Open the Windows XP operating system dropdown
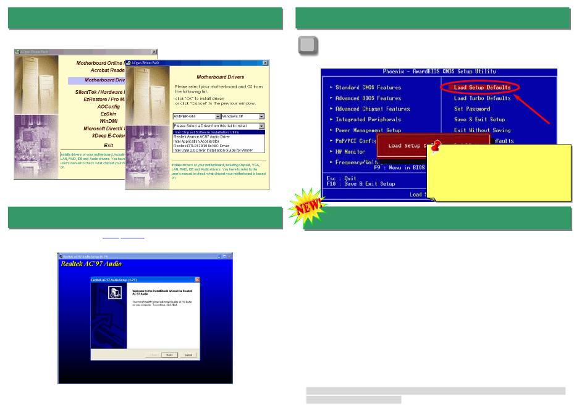587x407 pixels. tap(261, 117)
